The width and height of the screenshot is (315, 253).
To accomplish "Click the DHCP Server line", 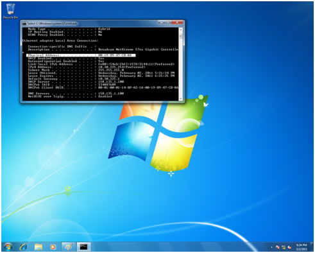I will 76,82.
